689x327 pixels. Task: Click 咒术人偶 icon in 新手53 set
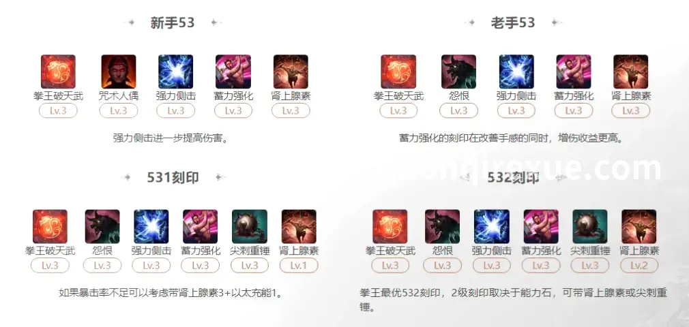pos(118,72)
